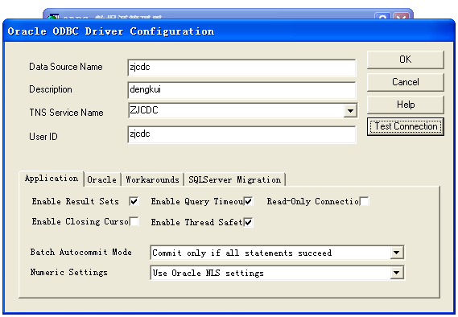Toggle Enable Result Sets checkbox
Screen dimensions: 458x317
pyautogui.click(x=134, y=201)
